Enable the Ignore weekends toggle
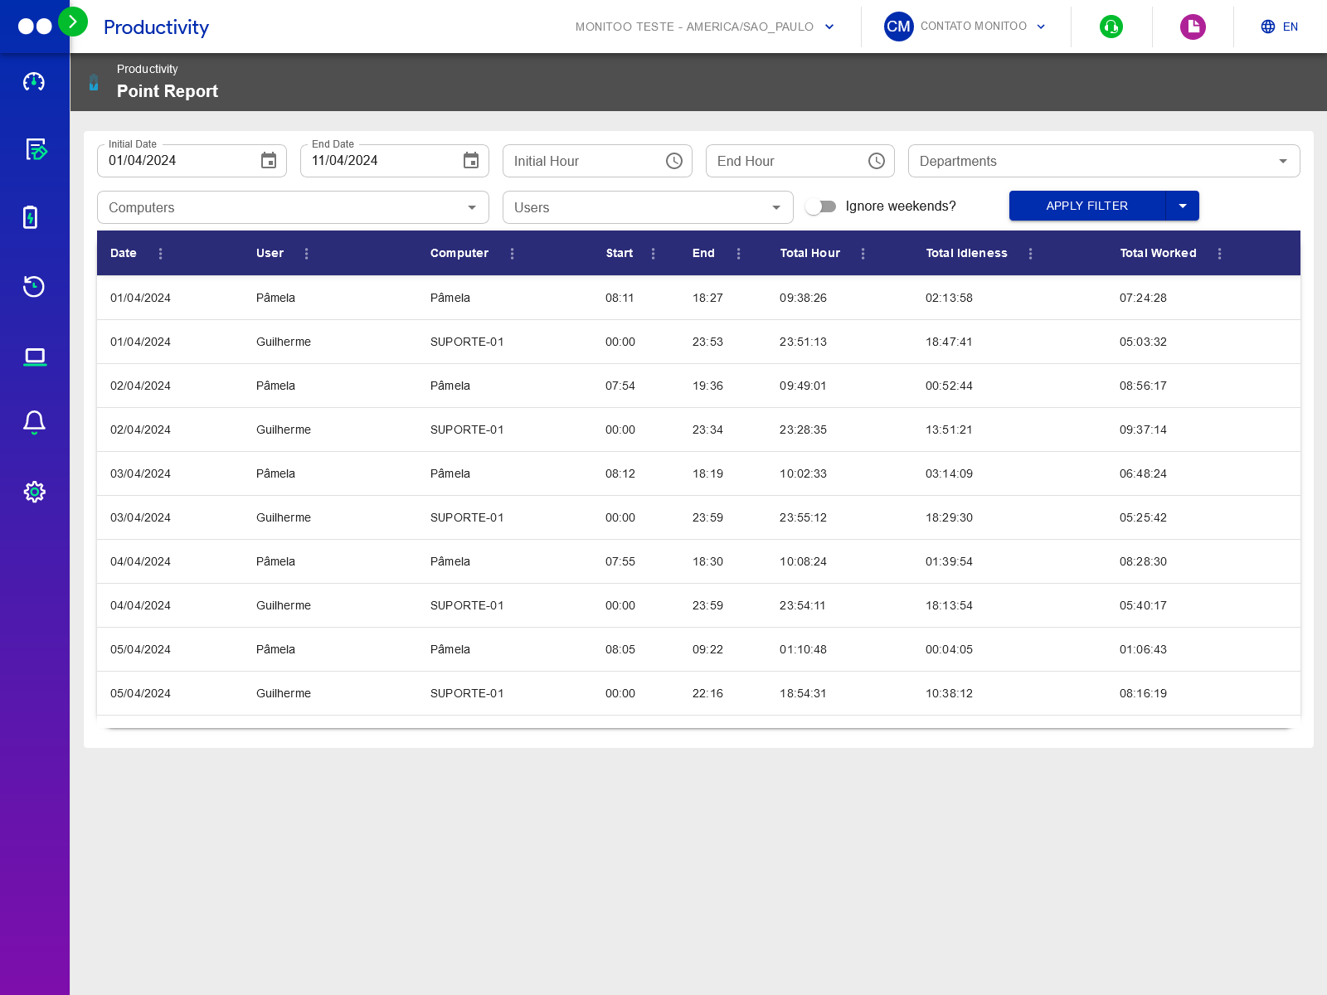 point(822,206)
